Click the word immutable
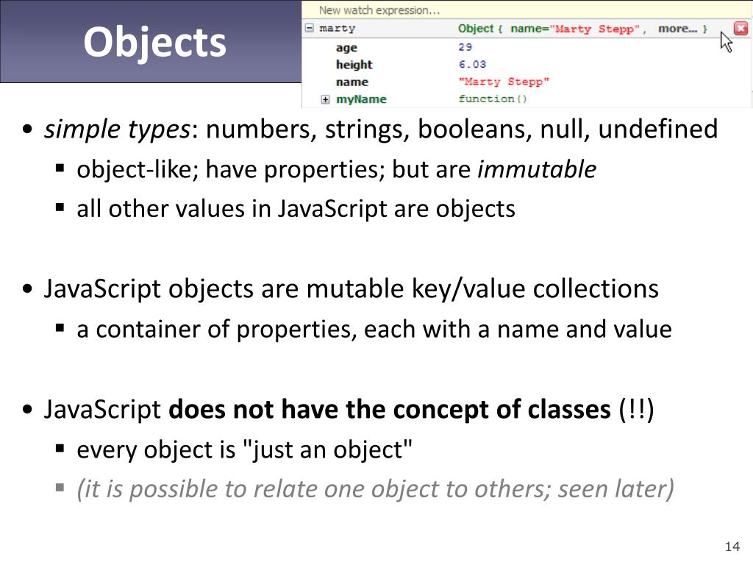This screenshot has width=753, height=565. coord(537,169)
